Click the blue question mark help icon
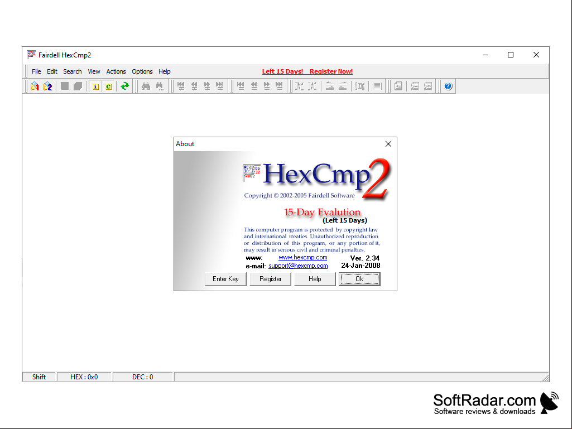The height and width of the screenshot is (429, 572). coord(448,86)
